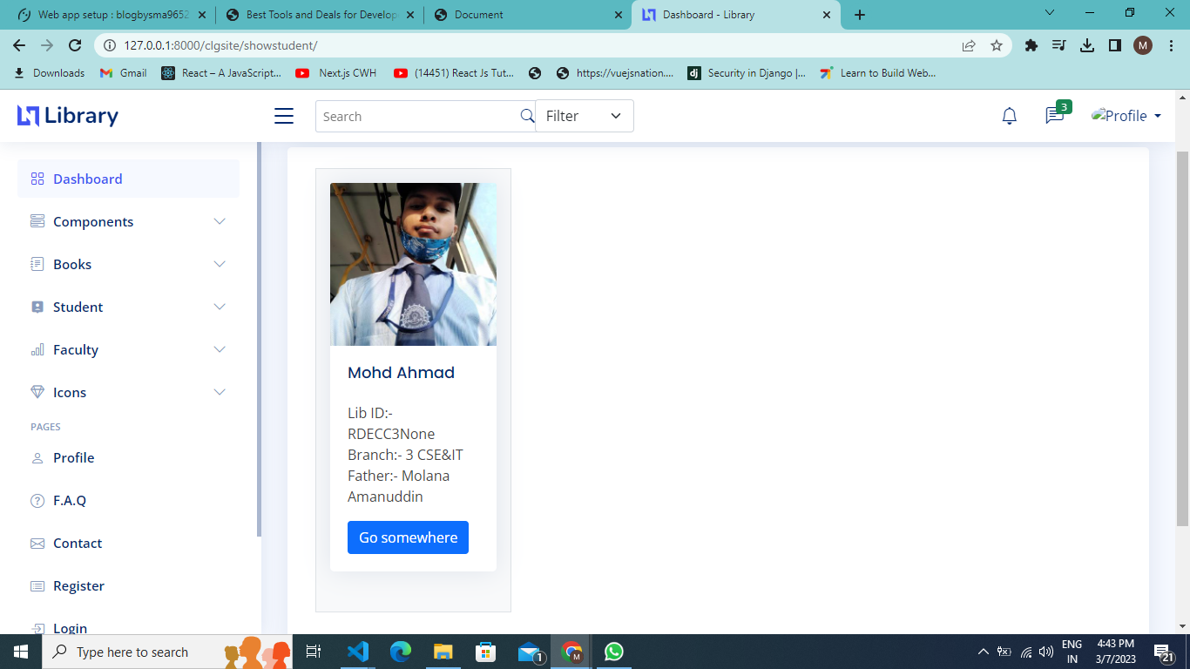Open the Chrome extensions puzzle icon
Image resolution: width=1190 pixels, height=669 pixels.
(x=1031, y=45)
